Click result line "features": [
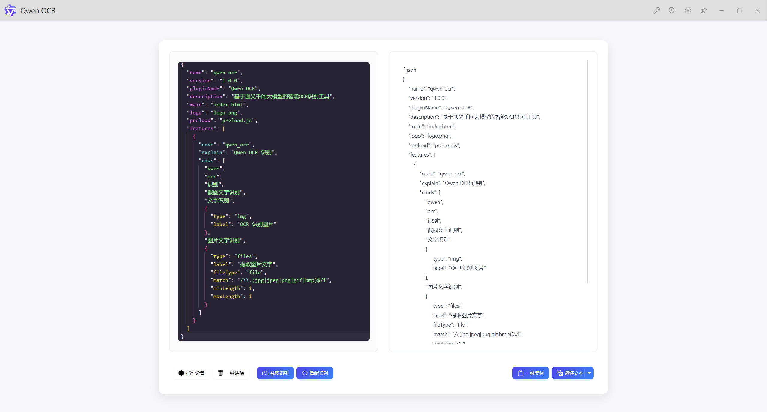Image resolution: width=767 pixels, height=412 pixels. click(422, 155)
